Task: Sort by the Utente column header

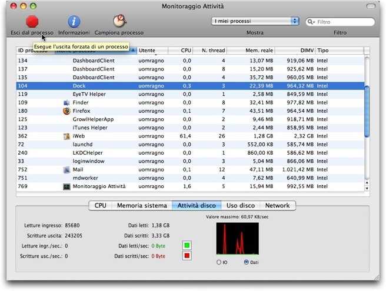Action: pos(152,51)
